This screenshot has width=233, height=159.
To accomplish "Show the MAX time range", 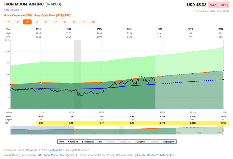I will pyautogui.click(x=93, y=22).
